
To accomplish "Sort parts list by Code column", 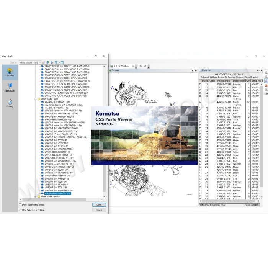I will tap(212, 81).
